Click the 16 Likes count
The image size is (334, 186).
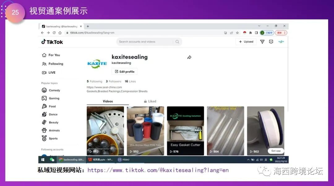coord(130,81)
